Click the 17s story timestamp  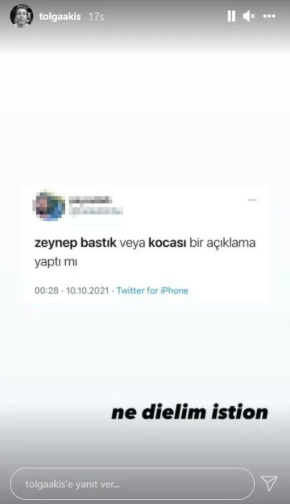[96, 16]
